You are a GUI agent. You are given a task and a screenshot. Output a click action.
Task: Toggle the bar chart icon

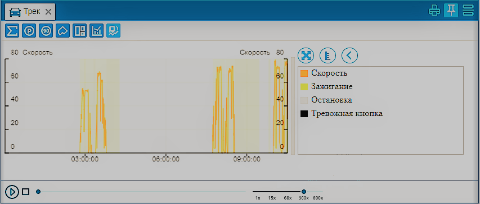tap(96, 31)
